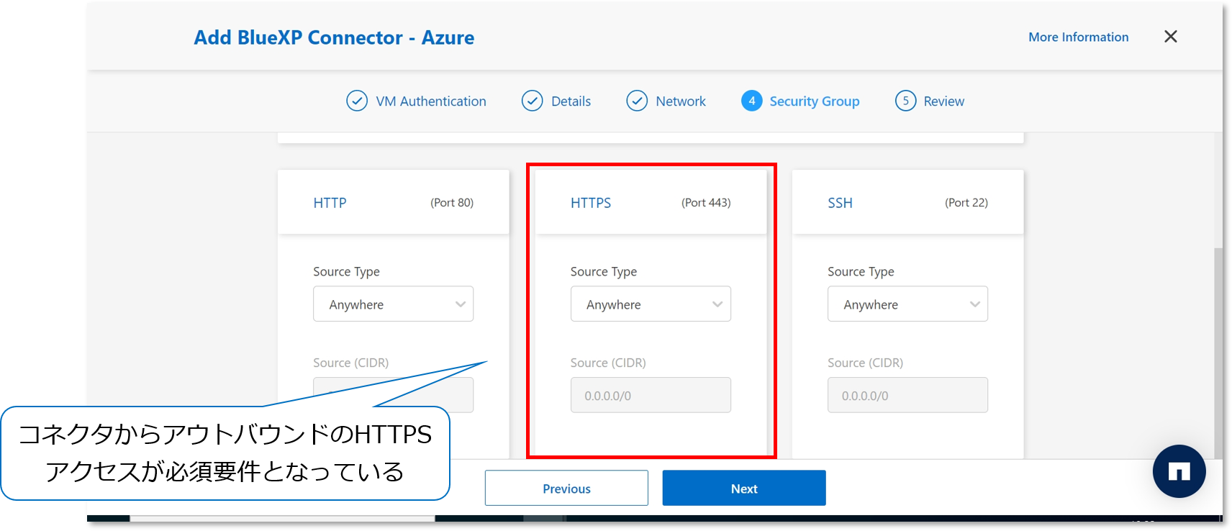The height and width of the screenshot is (531, 1232).
Task: Click the step 4 number icon
Action: coord(751,101)
